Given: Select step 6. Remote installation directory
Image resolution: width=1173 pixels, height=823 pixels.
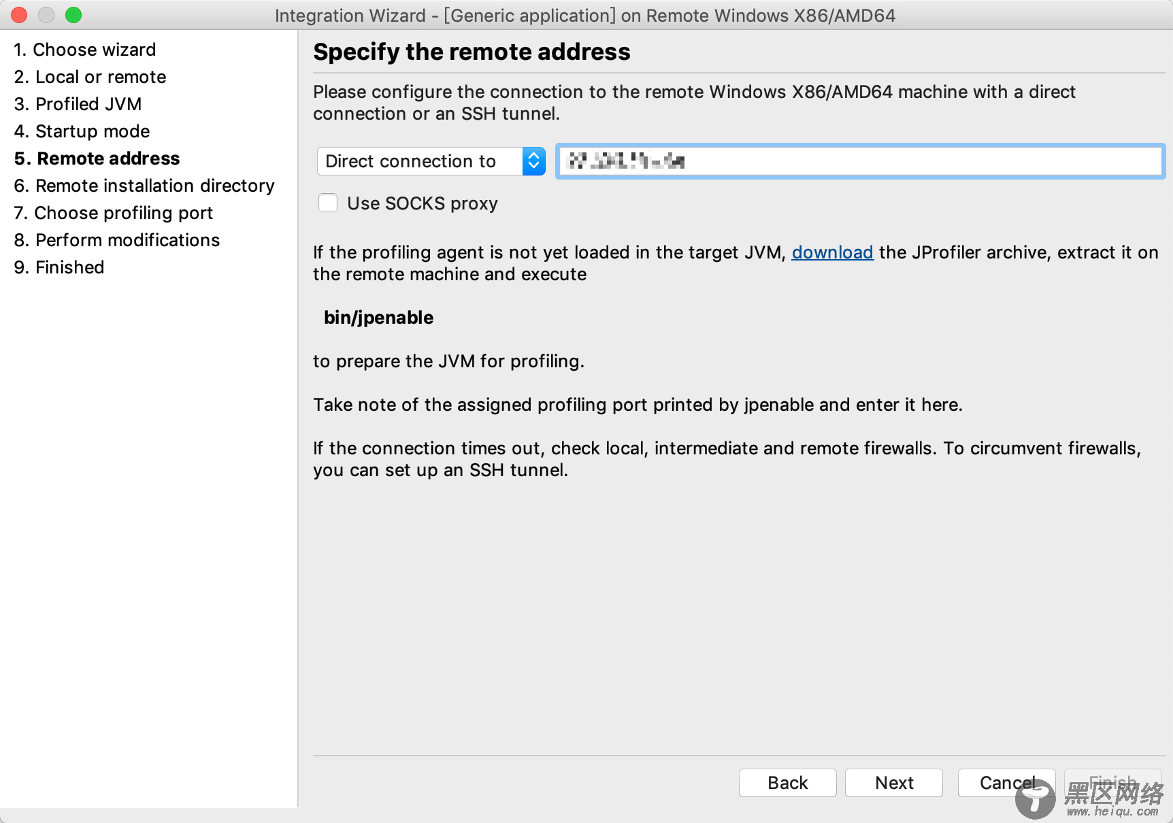Looking at the screenshot, I should [144, 186].
